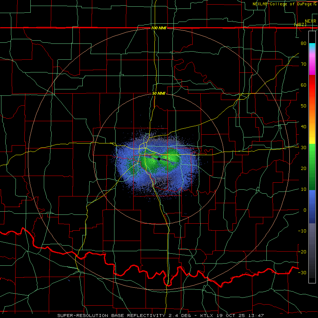
Task: Click the KTLX station ID in caption
Action: tap(207, 316)
